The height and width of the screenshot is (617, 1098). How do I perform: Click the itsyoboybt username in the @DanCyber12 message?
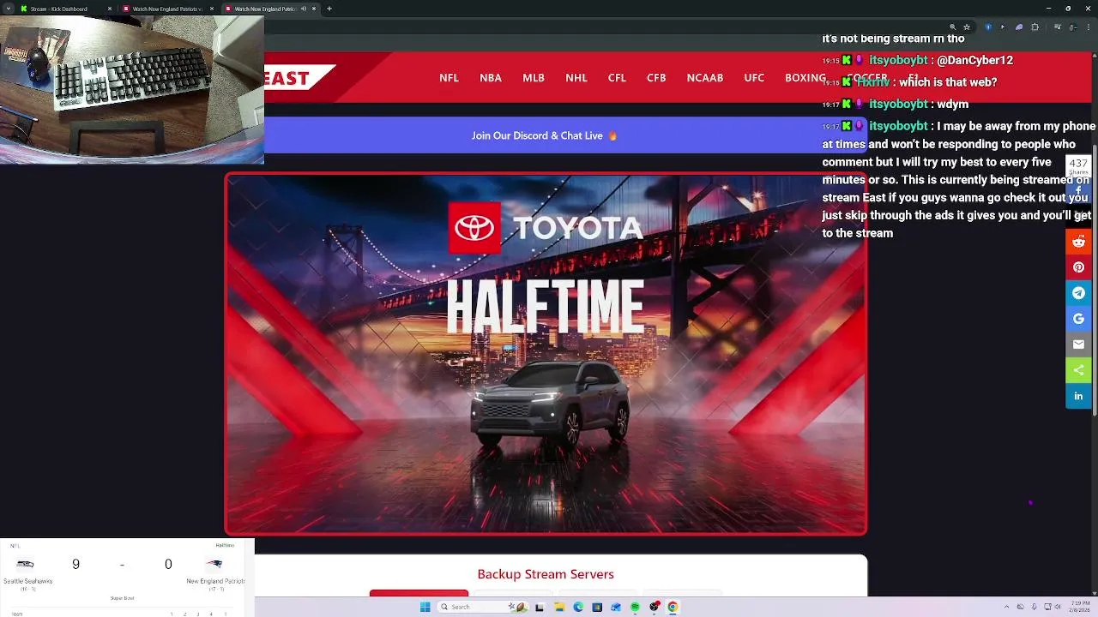[x=898, y=60]
